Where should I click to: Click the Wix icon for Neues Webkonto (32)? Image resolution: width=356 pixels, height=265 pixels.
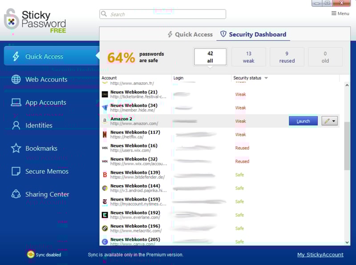point(105,161)
